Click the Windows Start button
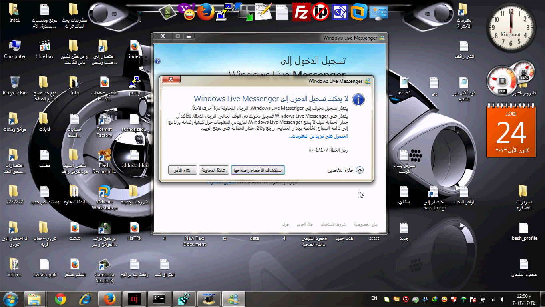 10,299
